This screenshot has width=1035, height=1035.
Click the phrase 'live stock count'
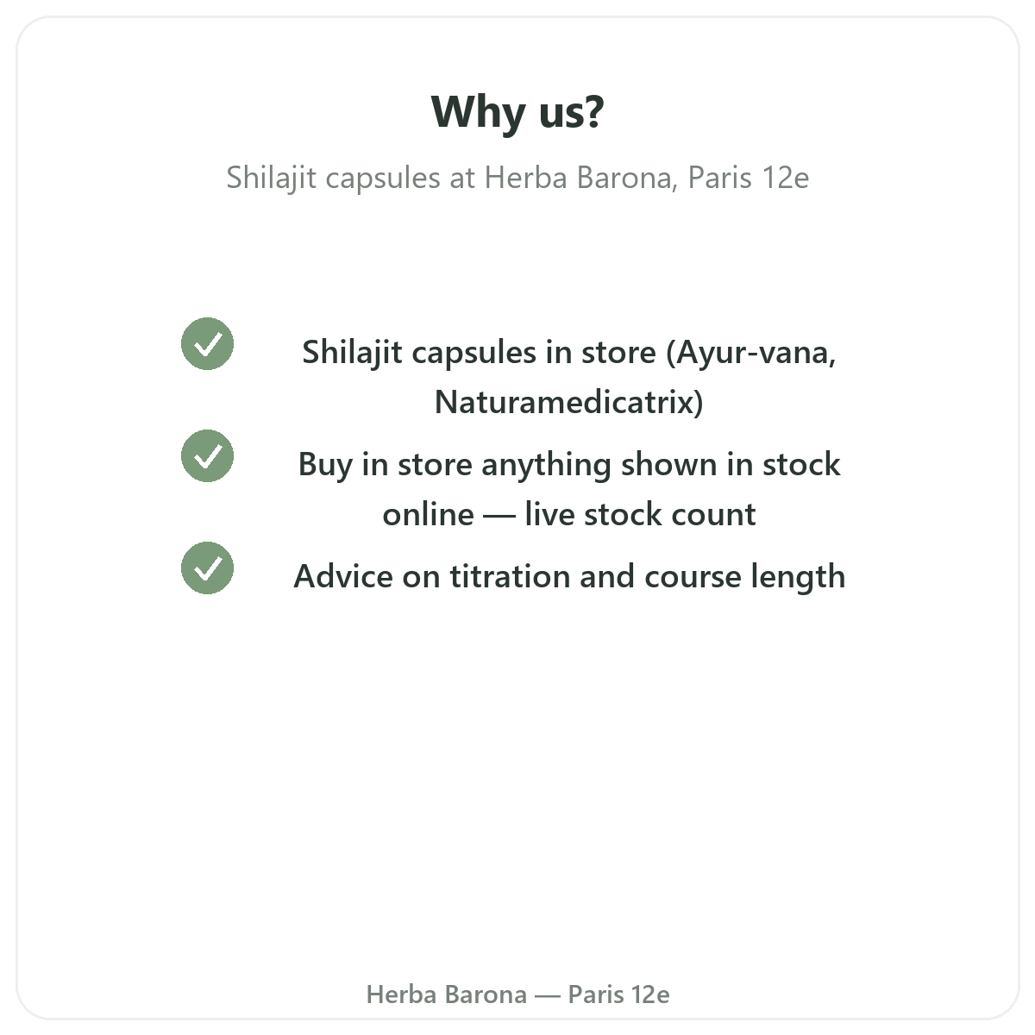coord(640,515)
